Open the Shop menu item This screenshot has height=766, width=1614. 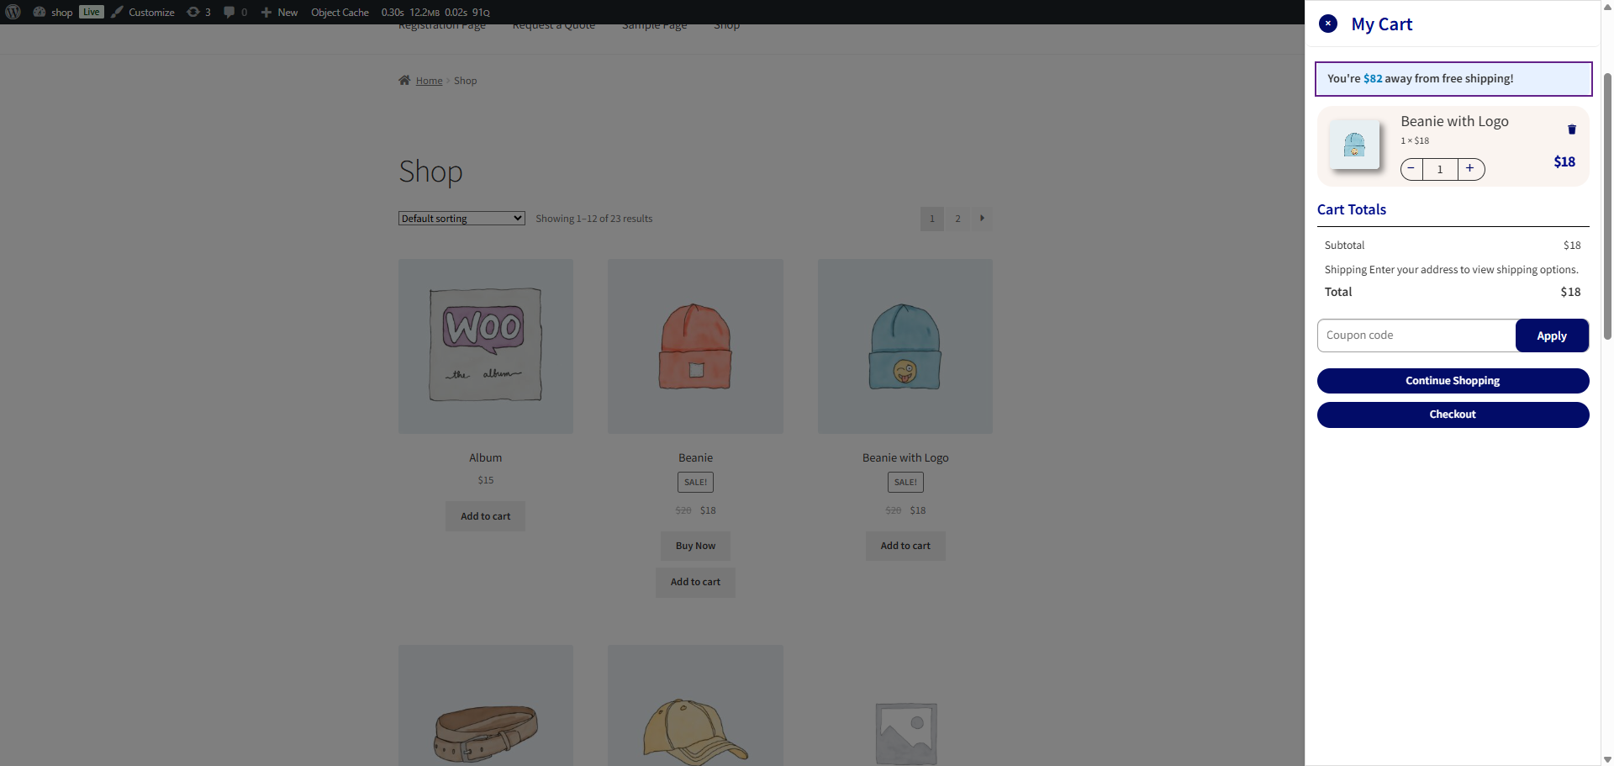tap(725, 24)
